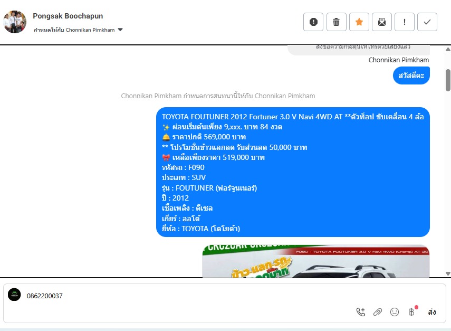The image size is (451, 331).
Task: Click the เชื้อเพลิง : ดีเซล line
Action: click(x=187, y=208)
